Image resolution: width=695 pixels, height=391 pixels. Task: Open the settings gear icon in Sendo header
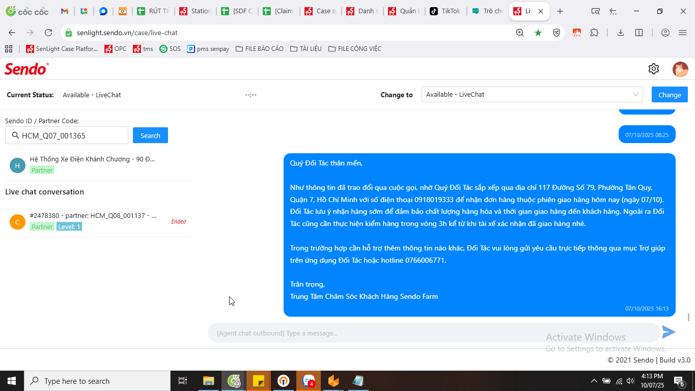point(654,69)
